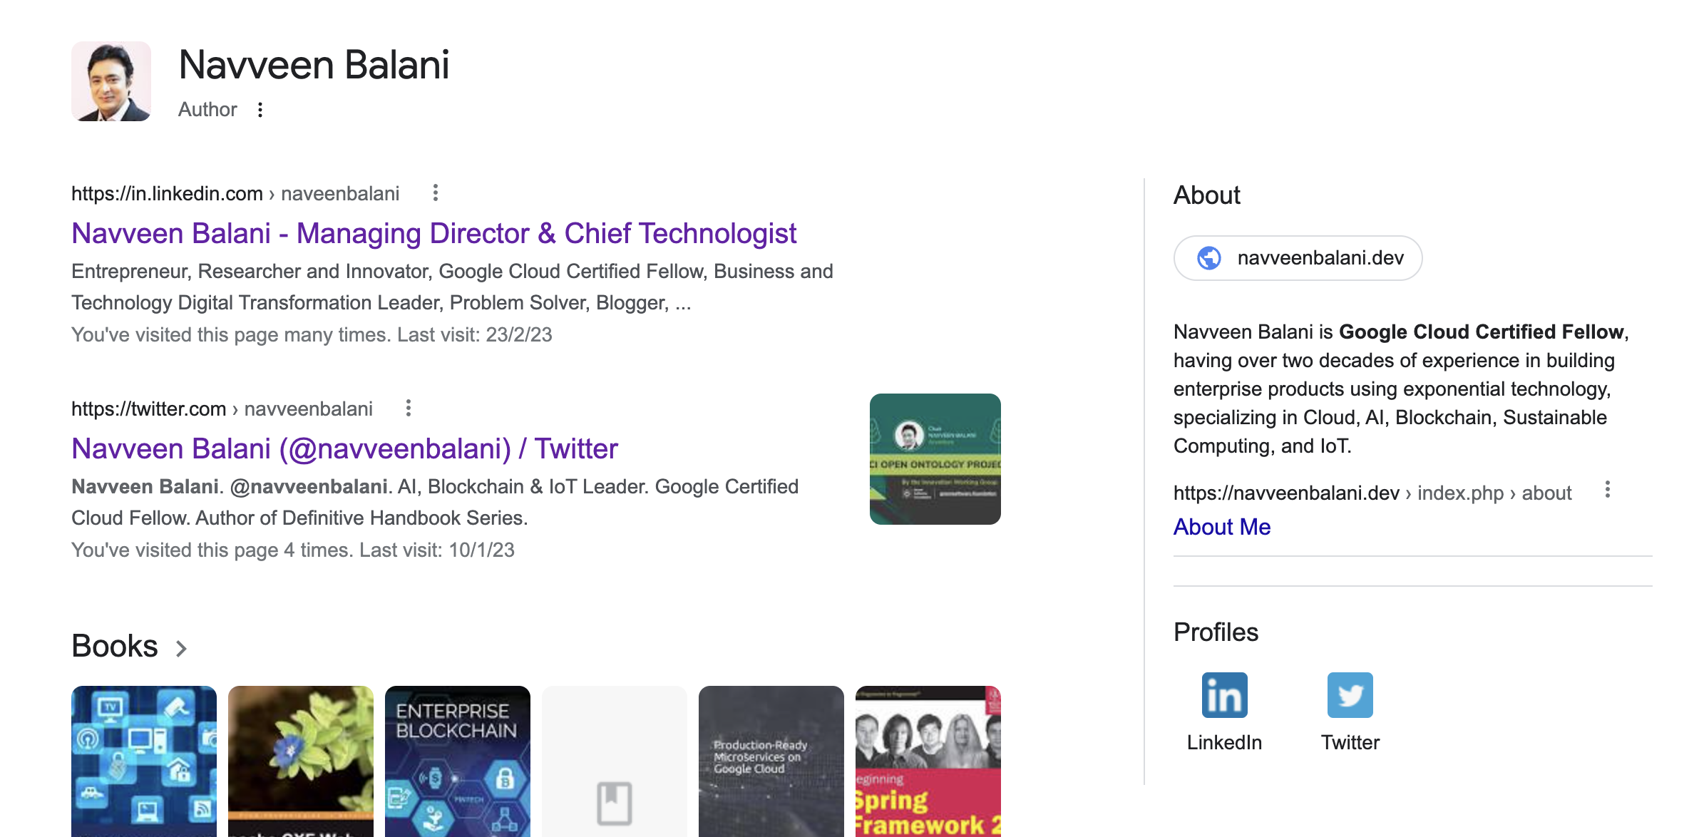Open the Twitter result preview image
Viewport: 1694px width, 837px height.
click(935, 459)
